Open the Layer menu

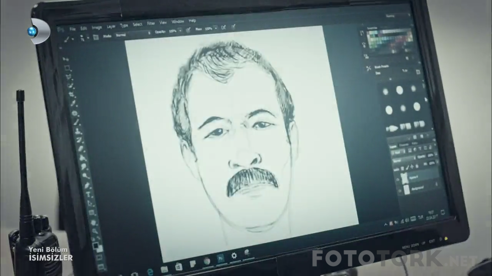111,26
